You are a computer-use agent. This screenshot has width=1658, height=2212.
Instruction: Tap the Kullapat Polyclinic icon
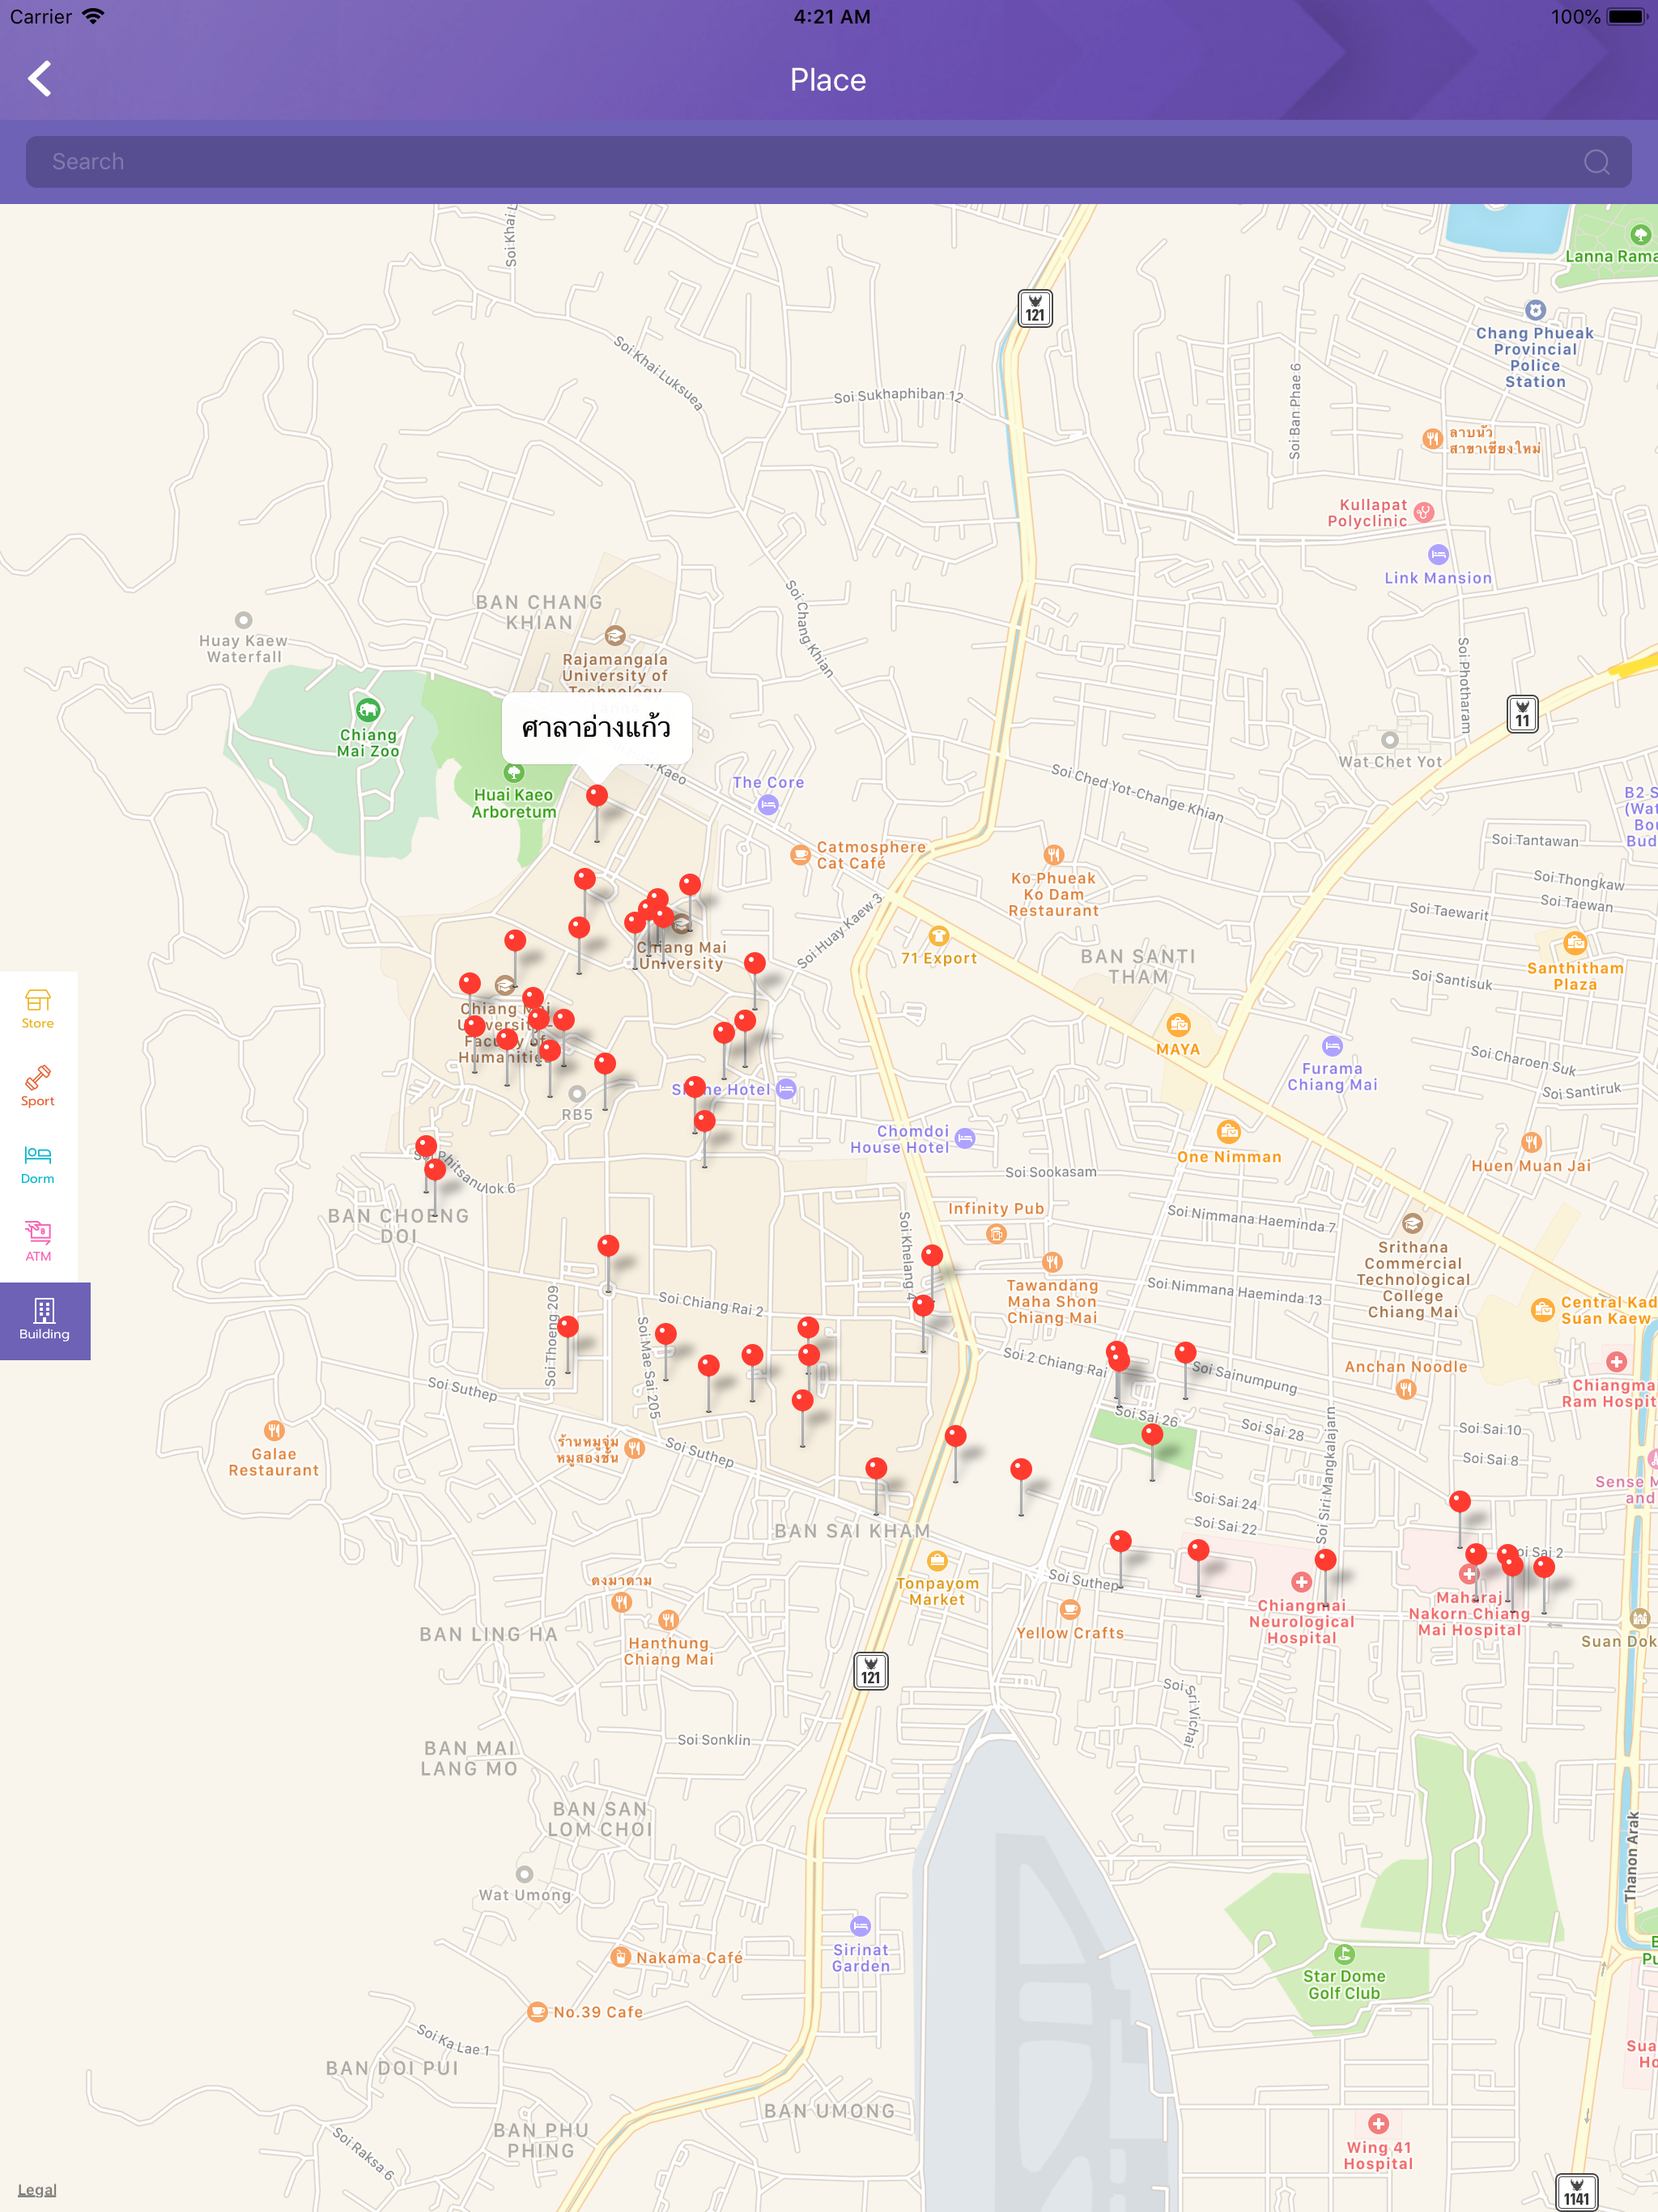pyautogui.click(x=1424, y=513)
